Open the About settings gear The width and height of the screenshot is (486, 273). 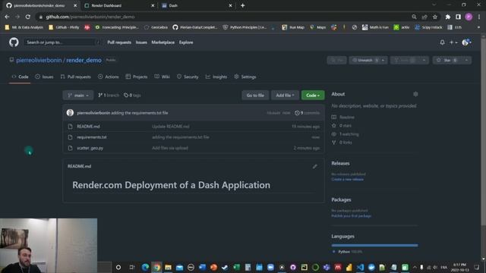[415, 94]
